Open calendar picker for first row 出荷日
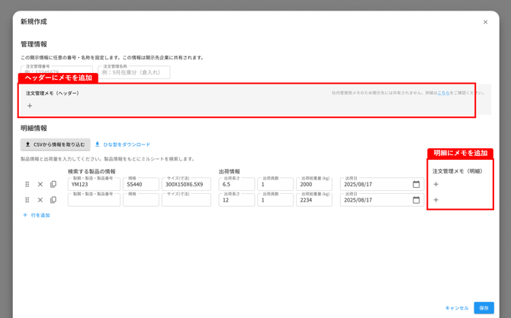The image size is (511, 318). [416, 184]
